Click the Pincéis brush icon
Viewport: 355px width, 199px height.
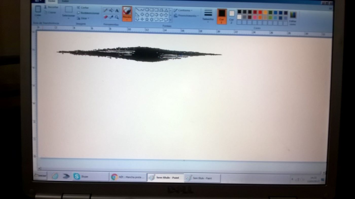click(127, 11)
